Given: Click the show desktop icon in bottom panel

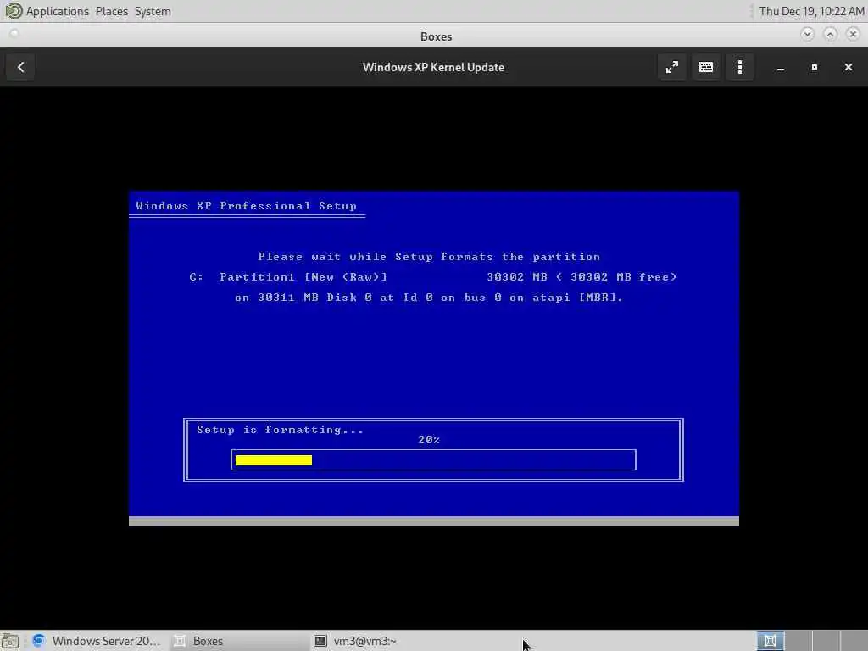Looking at the screenshot, I should click(10, 641).
